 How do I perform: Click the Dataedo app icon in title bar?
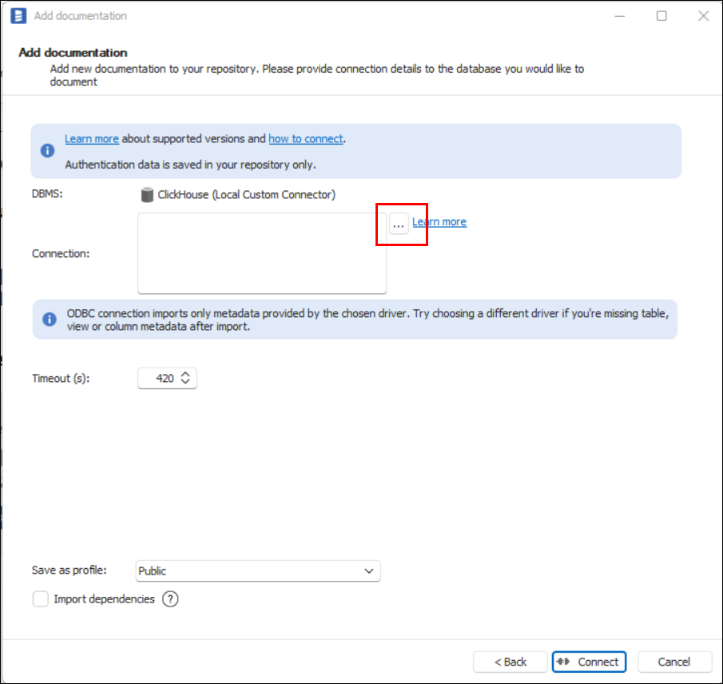click(x=18, y=16)
